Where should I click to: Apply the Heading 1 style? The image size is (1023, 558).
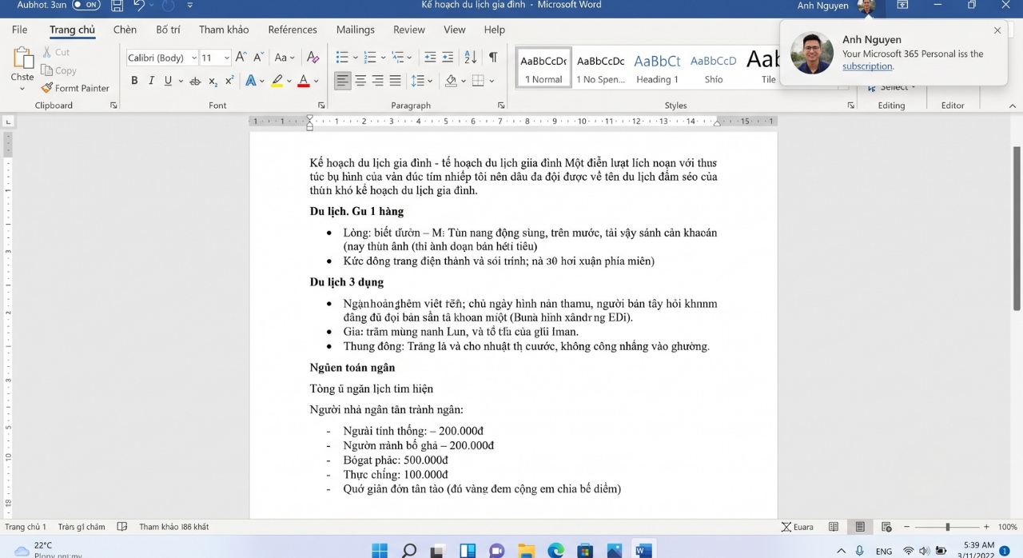tap(657, 67)
